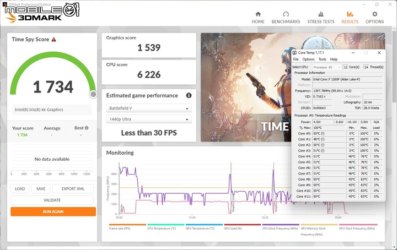Toggle the GPU Clock Frequency legend line
This screenshot has width=397, height=250.
tap(358, 227)
